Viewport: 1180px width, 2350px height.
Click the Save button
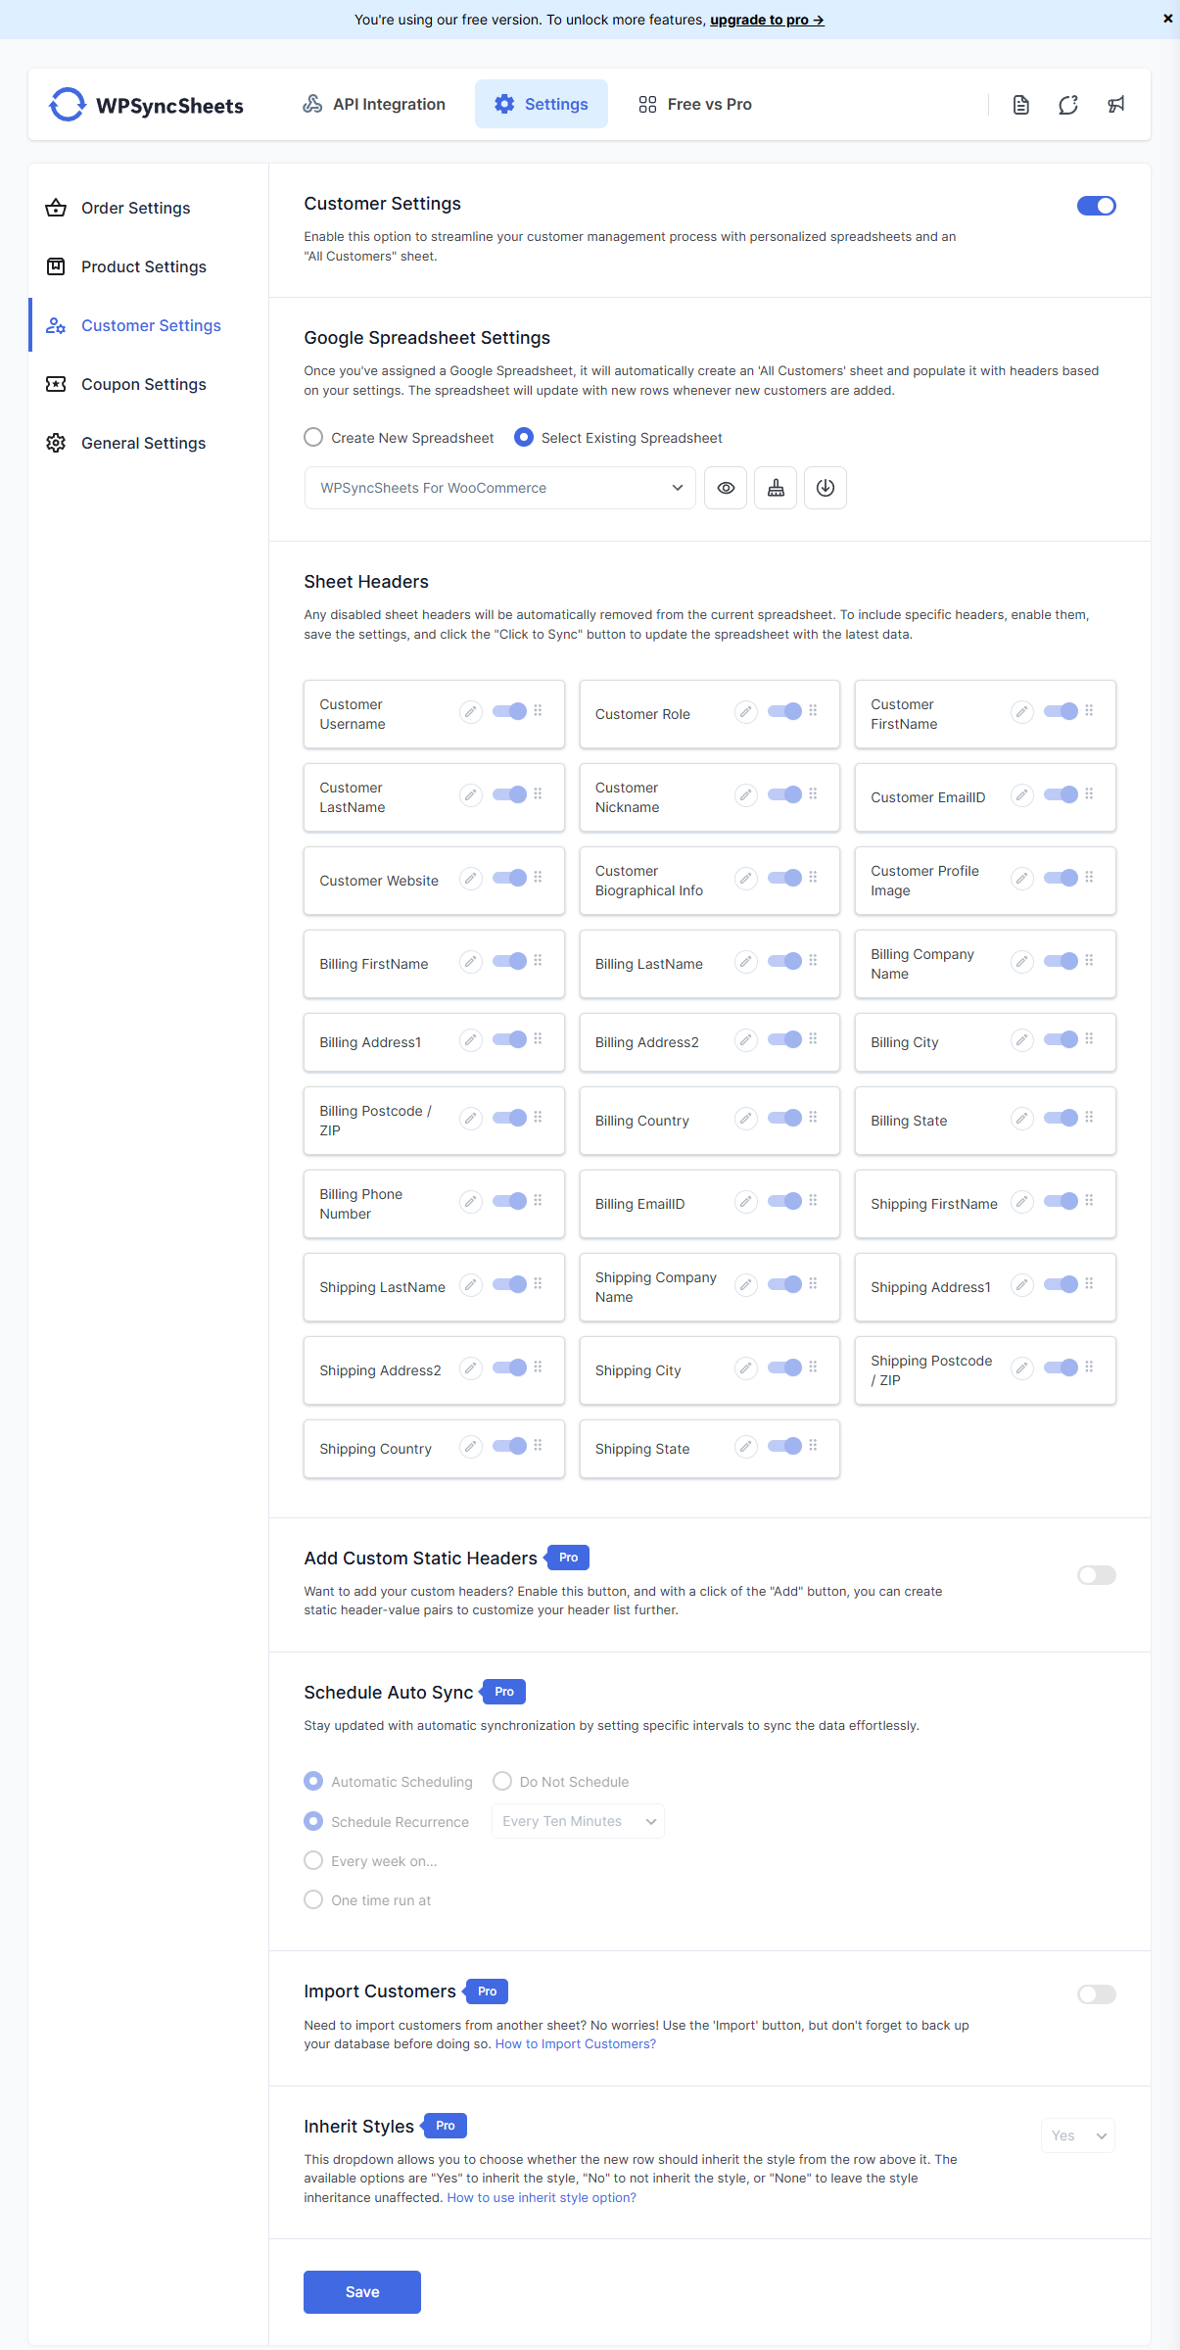pyautogui.click(x=362, y=2292)
